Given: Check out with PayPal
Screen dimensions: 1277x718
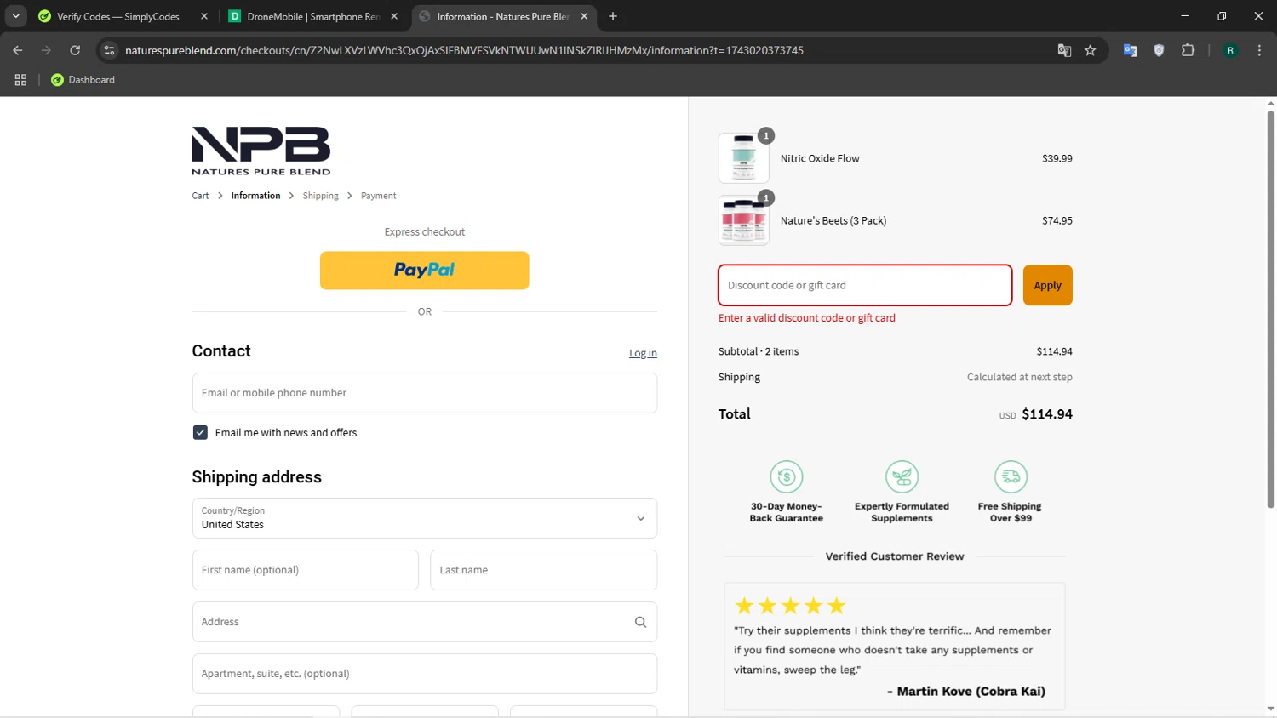Looking at the screenshot, I should 424,271.
